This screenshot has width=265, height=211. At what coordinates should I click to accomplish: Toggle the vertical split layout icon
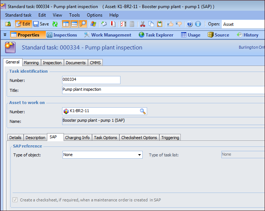[66, 24]
